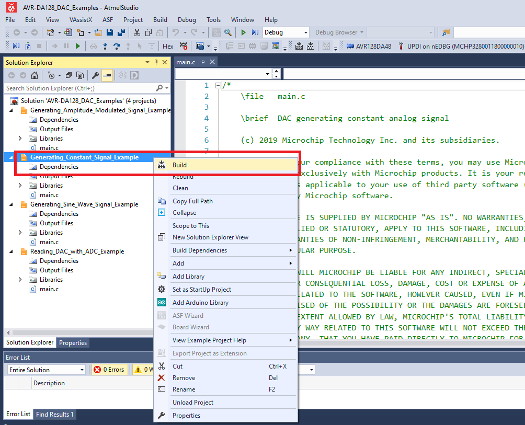Pin the Solution Explorer panel

click(x=156, y=62)
